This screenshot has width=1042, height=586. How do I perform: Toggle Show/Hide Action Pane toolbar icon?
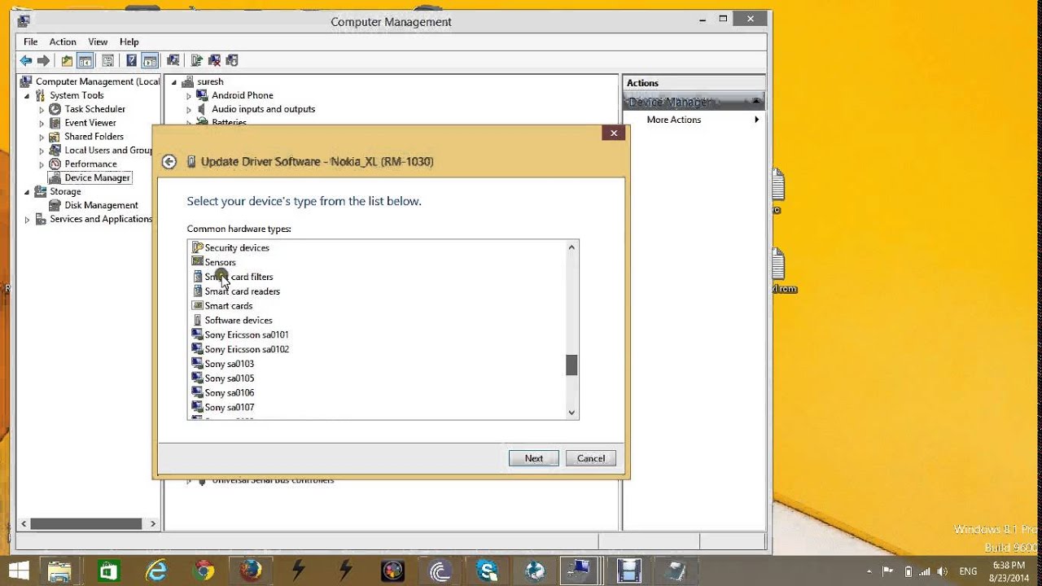point(150,60)
